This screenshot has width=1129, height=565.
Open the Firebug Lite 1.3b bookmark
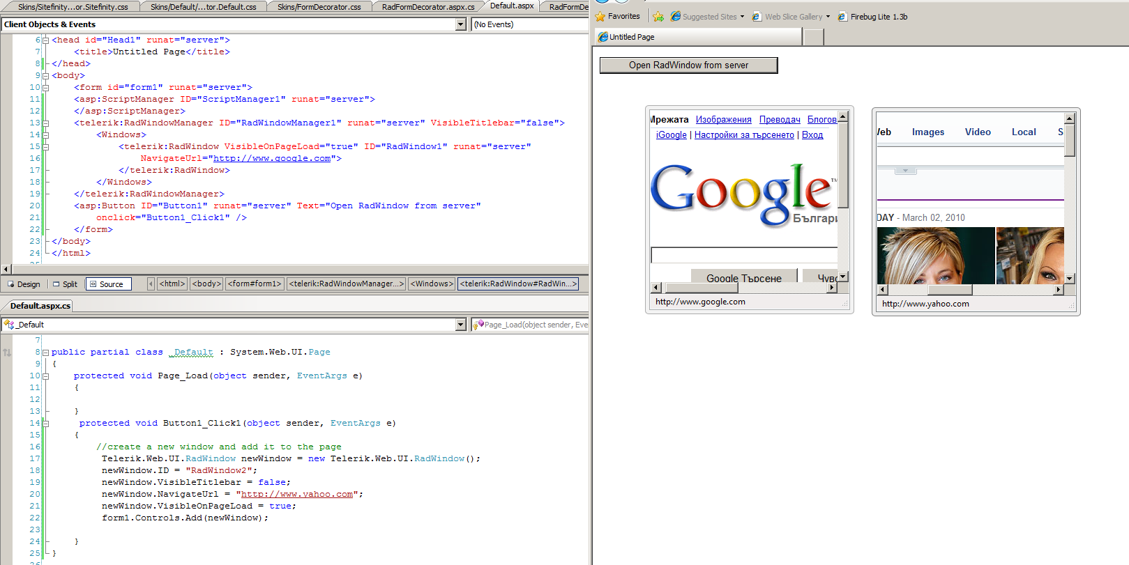872,16
